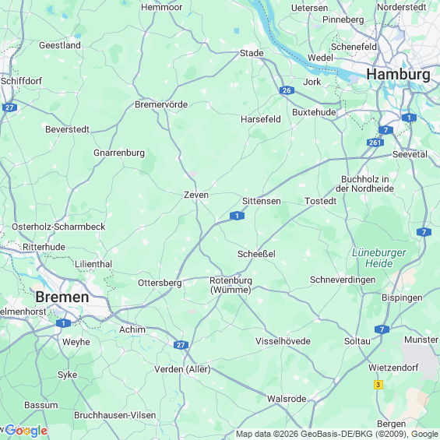Screen dimensions: 440x440
Task: Select the Zeven town label
Action: point(196,195)
